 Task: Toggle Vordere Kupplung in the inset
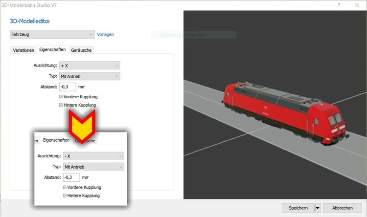pos(65,187)
